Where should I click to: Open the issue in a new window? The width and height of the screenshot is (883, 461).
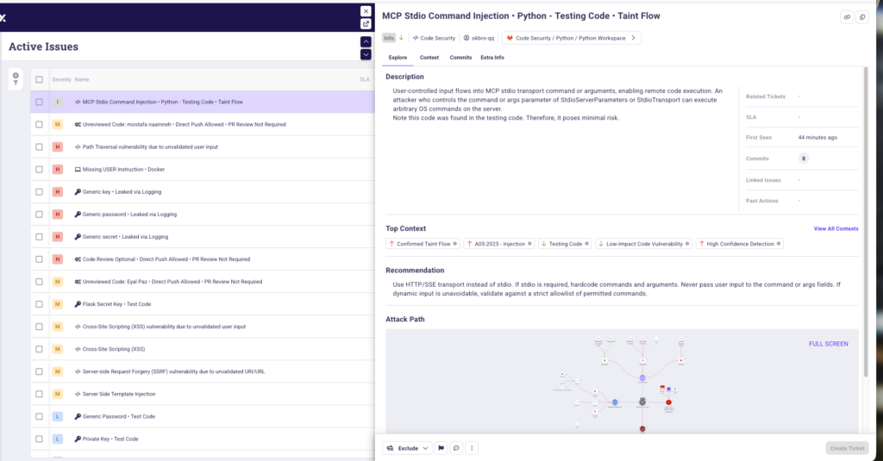[366, 24]
